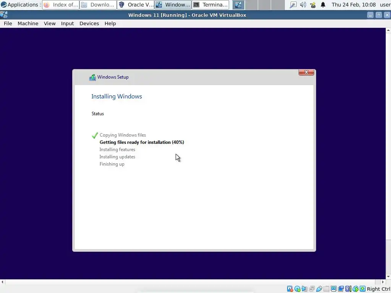The height and width of the screenshot is (293, 391).
Task: Click the shared folders status icon
Action: tap(326, 289)
